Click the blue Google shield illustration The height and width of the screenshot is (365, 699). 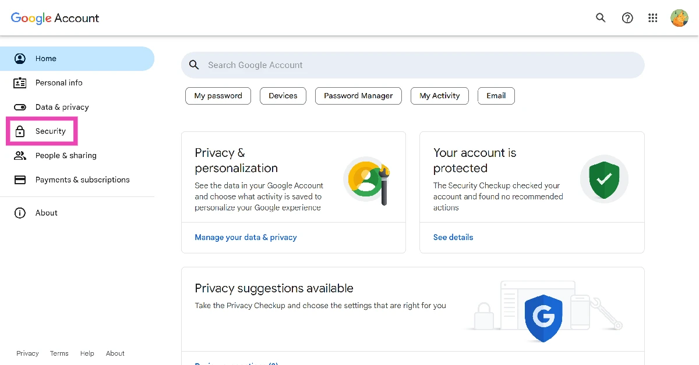tap(543, 318)
